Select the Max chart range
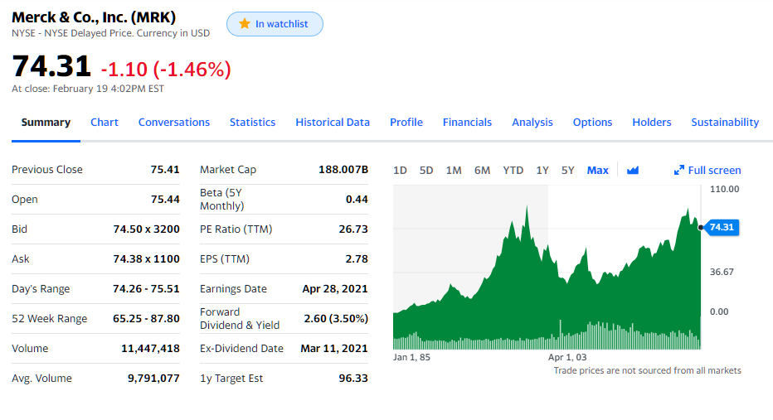Image resolution: width=773 pixels, height=420 pixels. tap(597, 171)
